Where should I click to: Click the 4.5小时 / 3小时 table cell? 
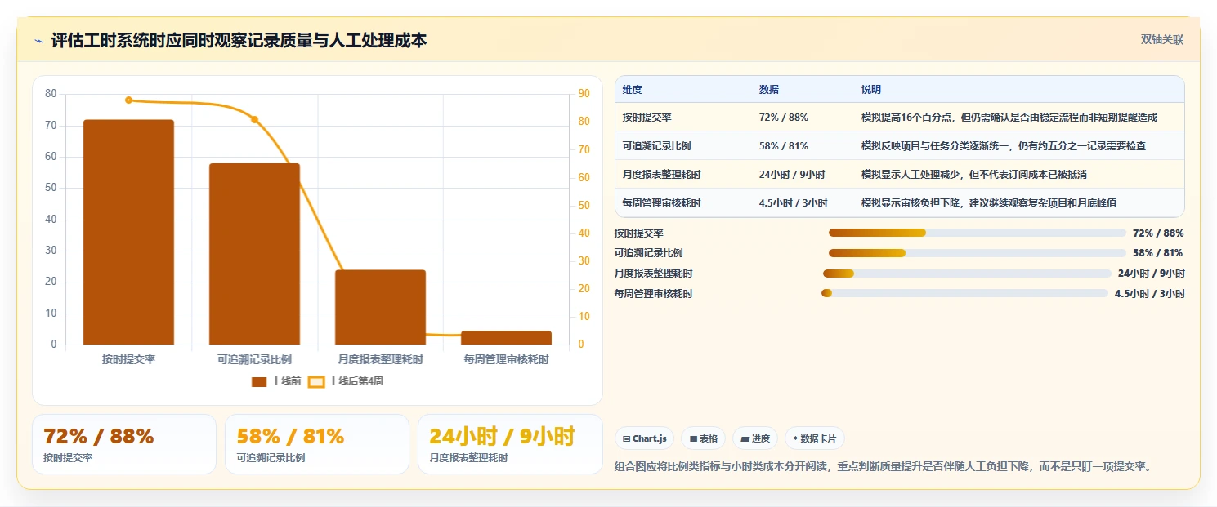click(x=794, y=203)
